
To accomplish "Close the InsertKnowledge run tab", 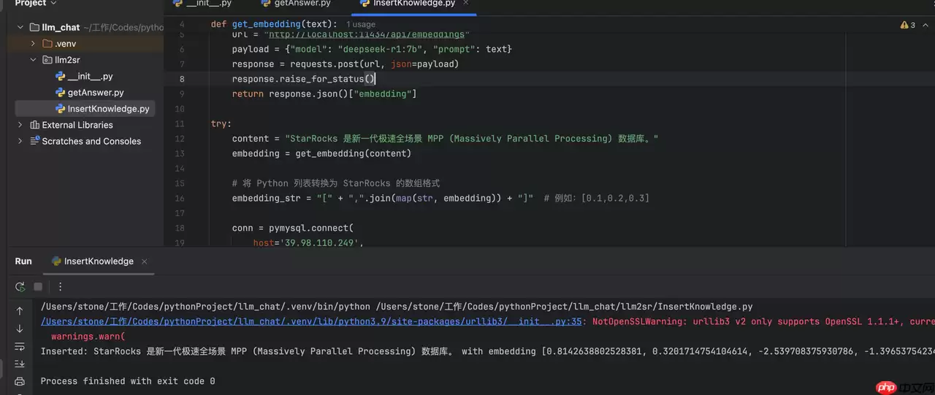I will tap(144, 261).
